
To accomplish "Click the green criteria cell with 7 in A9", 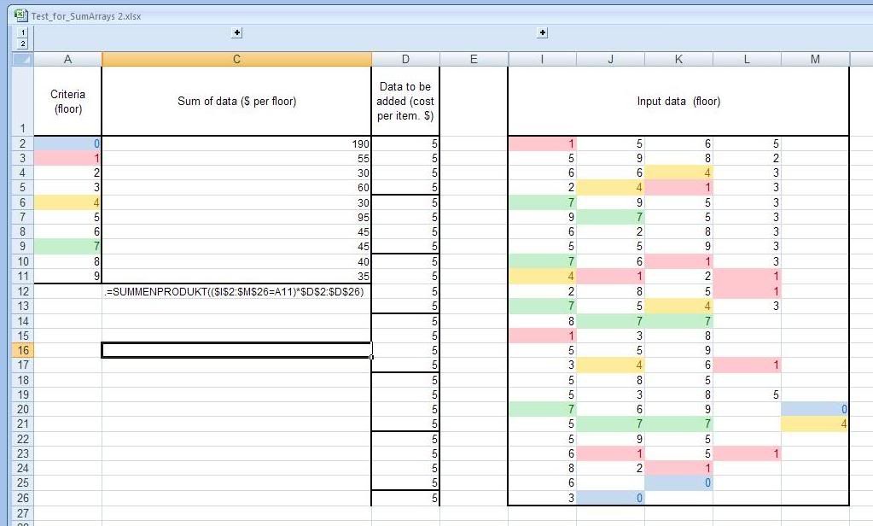I will pyautogui.click(x=68, y=246).
